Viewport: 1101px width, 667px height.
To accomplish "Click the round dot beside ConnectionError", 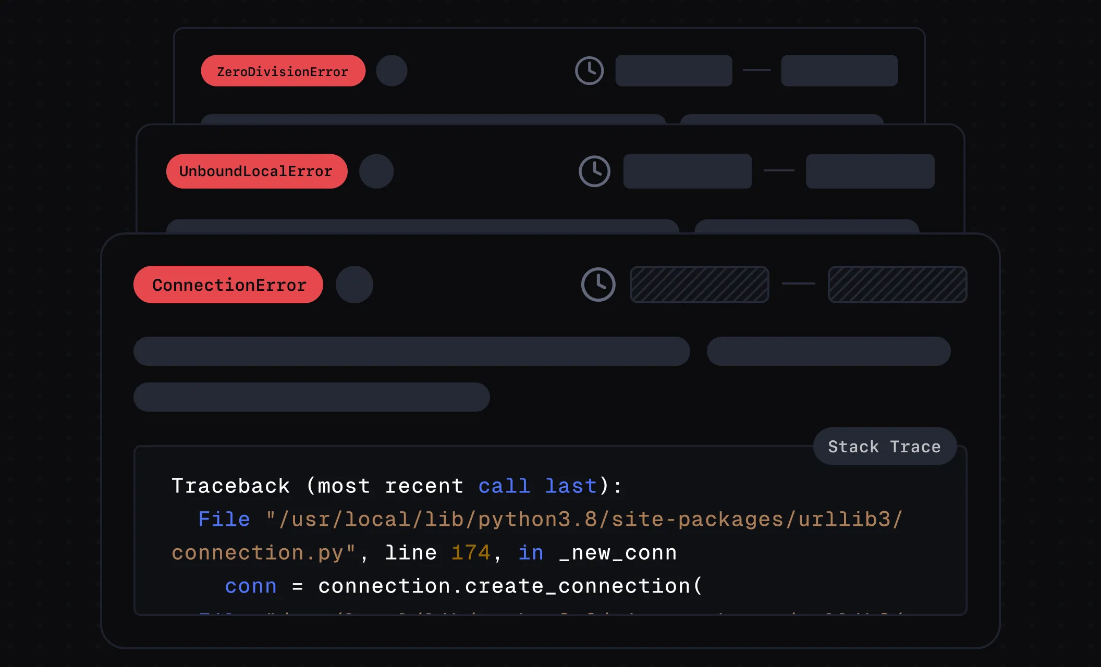I will point(354,285).
